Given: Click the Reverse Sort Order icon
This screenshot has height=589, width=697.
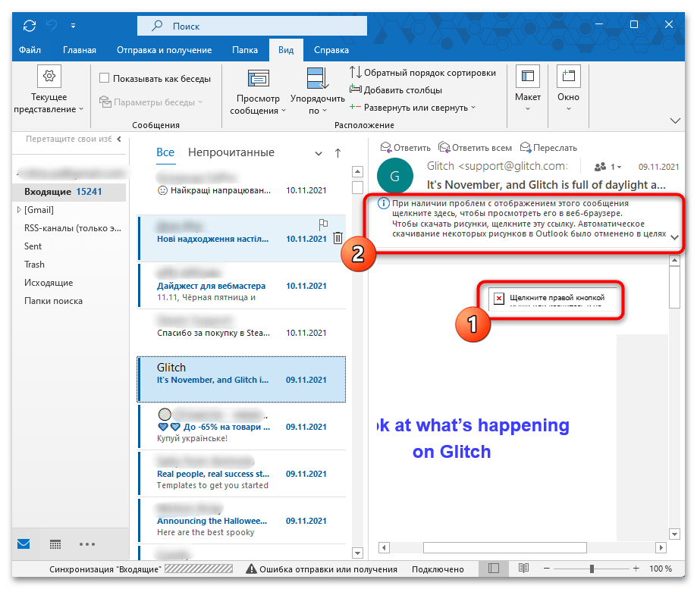Looking at the screenshot, I should (355, 73).
